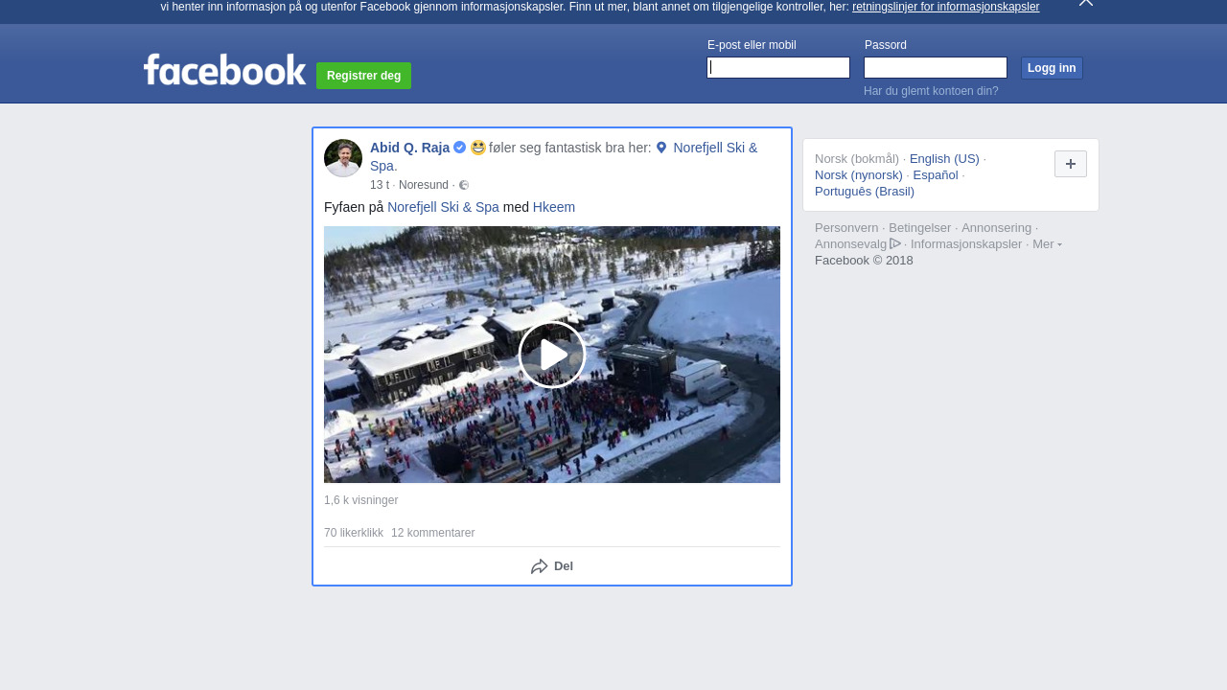Screen dimensions: 1227x690
Task: Open the Abid Q. Raja profile name link
Action: (409, 148)
